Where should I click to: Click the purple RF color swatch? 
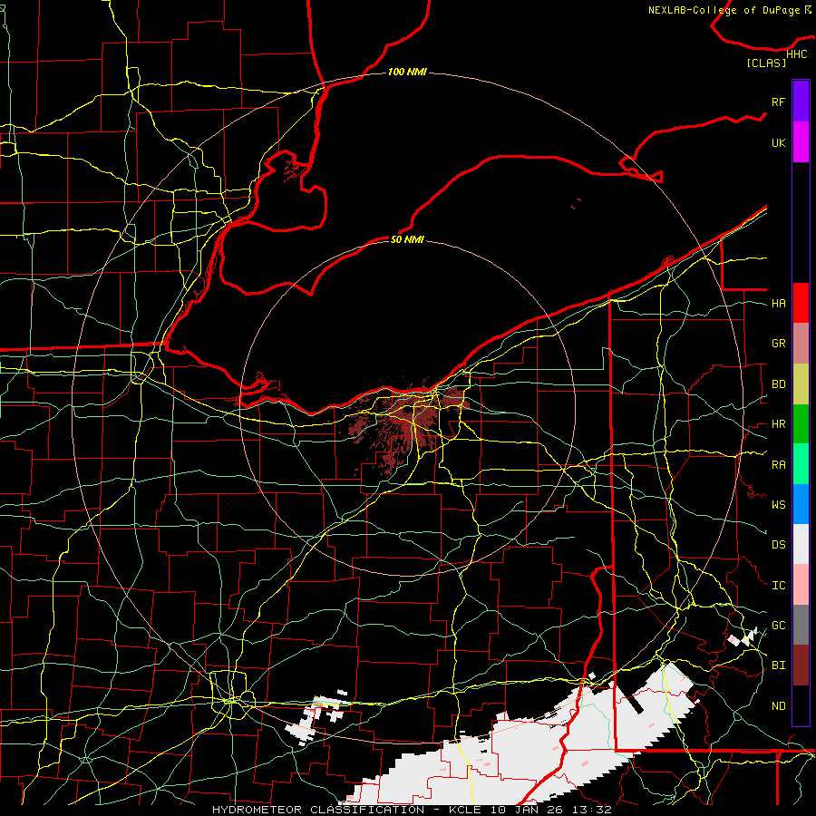pyautogui.click(x=801, y=102)
